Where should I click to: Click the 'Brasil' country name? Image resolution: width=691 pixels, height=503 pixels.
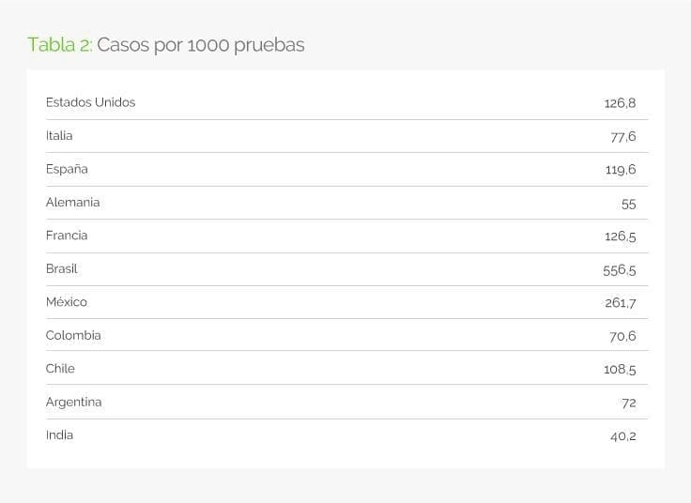pyautogui.click(x=61, y=268)
